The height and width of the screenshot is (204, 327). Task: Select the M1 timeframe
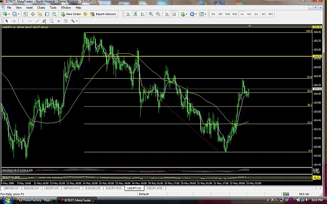coord(213,14)
